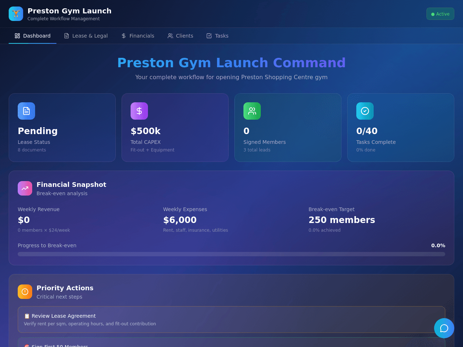463x347 pixels.
Task: Click the check-circle icon on Tasks Complete card
Action: tap(365, 111)
